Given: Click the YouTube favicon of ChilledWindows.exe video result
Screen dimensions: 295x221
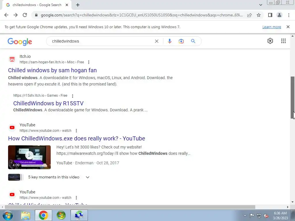Looking at the screenshot, I should tap(12, 127).
